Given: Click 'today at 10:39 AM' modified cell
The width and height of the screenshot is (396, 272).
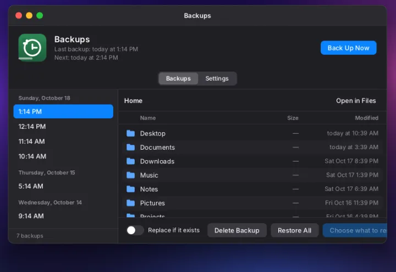Looking at the screenshot, I should pyautogui.click(x=353, y=133).
